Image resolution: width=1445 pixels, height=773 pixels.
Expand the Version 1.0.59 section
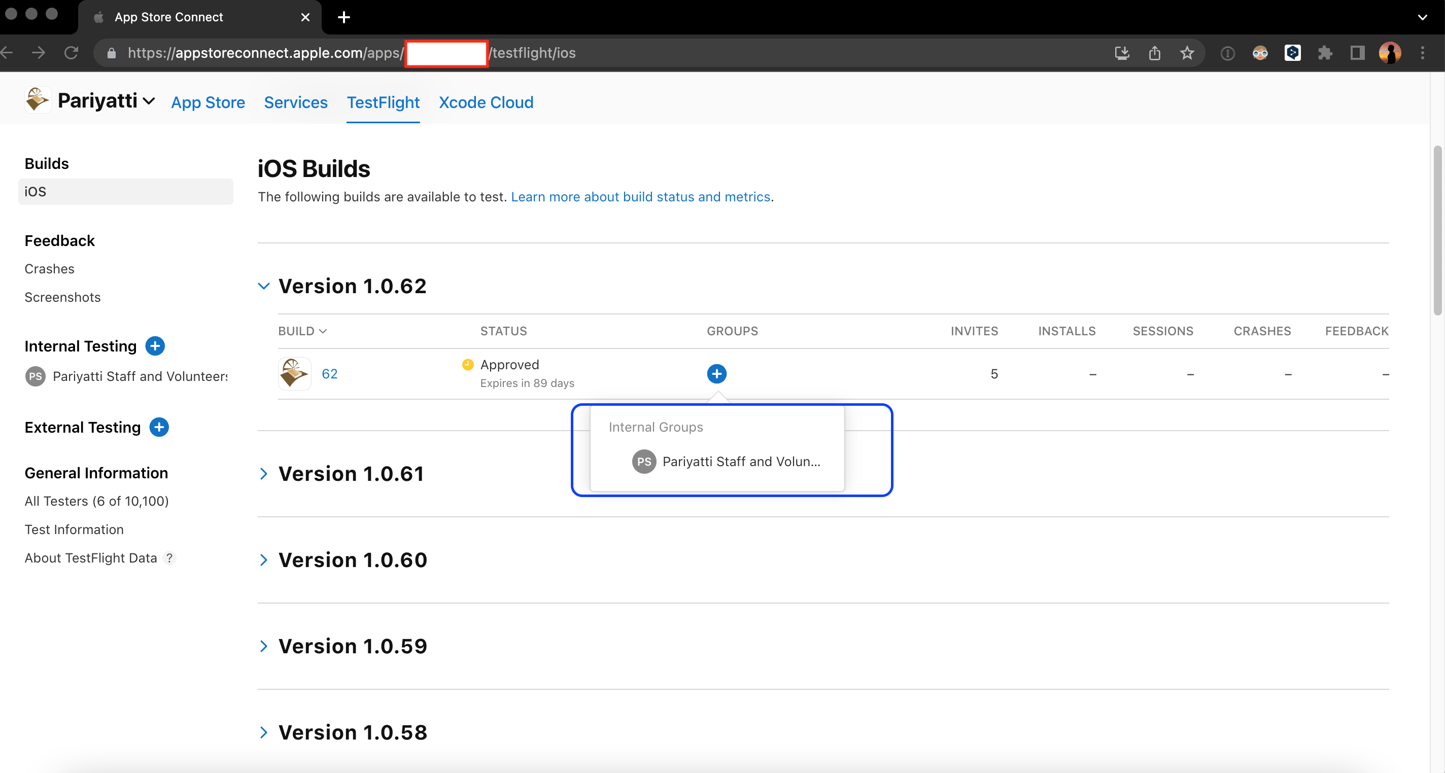coord(264,646)
